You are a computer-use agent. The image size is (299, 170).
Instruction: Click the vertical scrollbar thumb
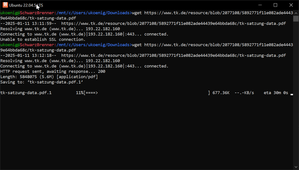[x=296, y=18]
